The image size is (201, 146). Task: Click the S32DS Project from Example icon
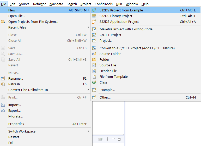click(94, 10)
